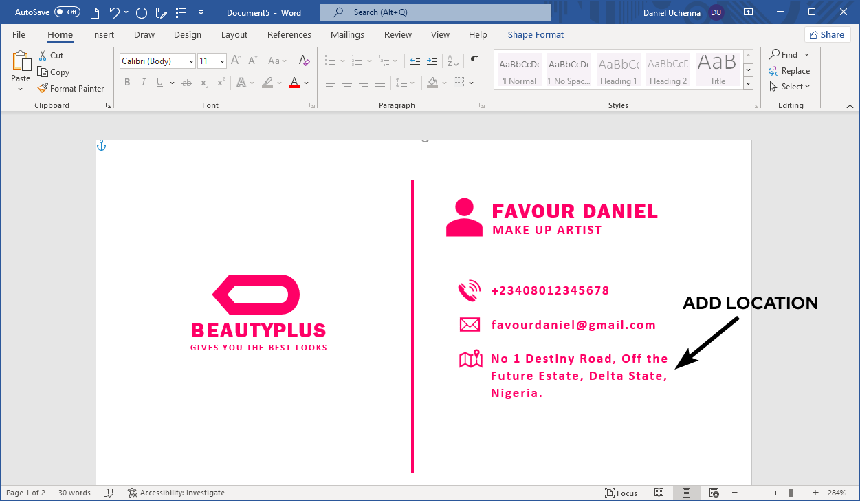The image size is (860, 501).
Task: Click the Search (Alt+Q) box
Action: tap(434, 12)
